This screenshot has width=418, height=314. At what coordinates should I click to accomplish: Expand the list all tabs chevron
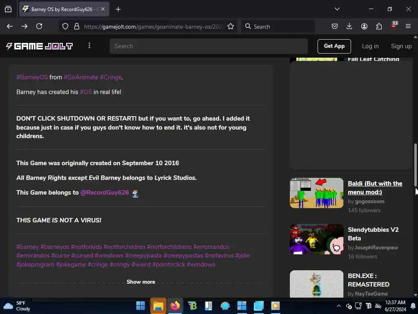(337, 9)
